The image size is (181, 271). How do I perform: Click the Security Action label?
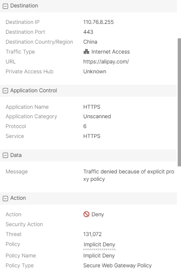(24, 224)
